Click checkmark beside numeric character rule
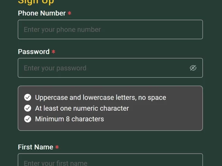The image size is (222, 166). point(28,108)
